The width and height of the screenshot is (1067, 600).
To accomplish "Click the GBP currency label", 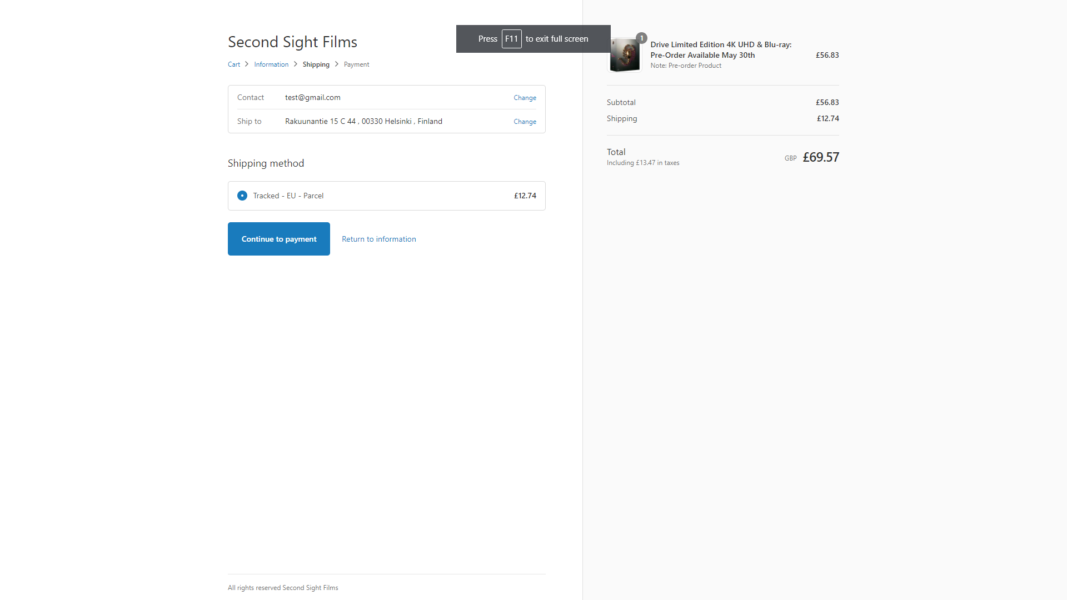I will coord(790,158).
